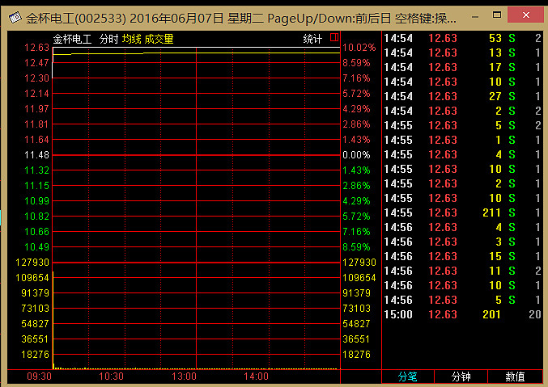Click the 成交量 legend label
The height and width of the screenshot is (387, 548).
(159, 39)
